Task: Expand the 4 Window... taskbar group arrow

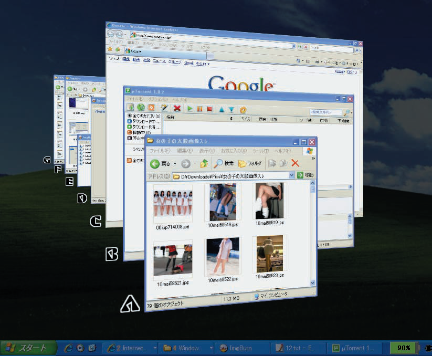Action: tap(211, 348)
